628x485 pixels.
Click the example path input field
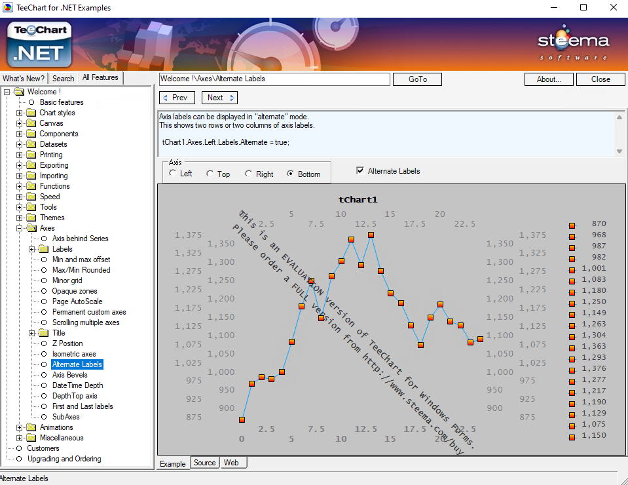(x=274, y=79)
